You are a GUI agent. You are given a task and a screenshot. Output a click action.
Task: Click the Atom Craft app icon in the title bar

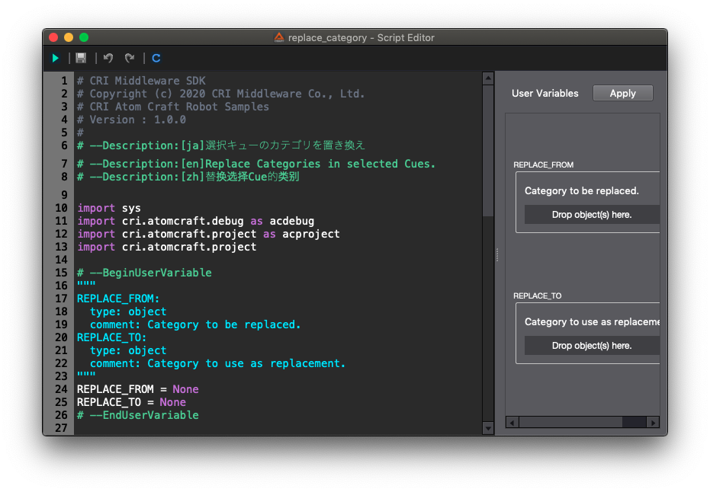click(279, 37)
